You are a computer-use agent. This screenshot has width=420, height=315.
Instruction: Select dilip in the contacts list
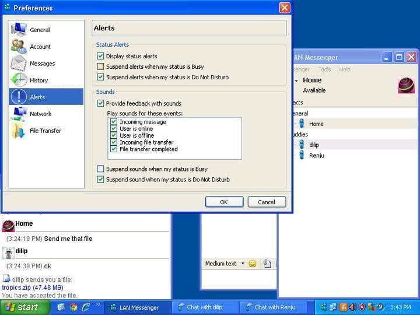coord(314,145)
